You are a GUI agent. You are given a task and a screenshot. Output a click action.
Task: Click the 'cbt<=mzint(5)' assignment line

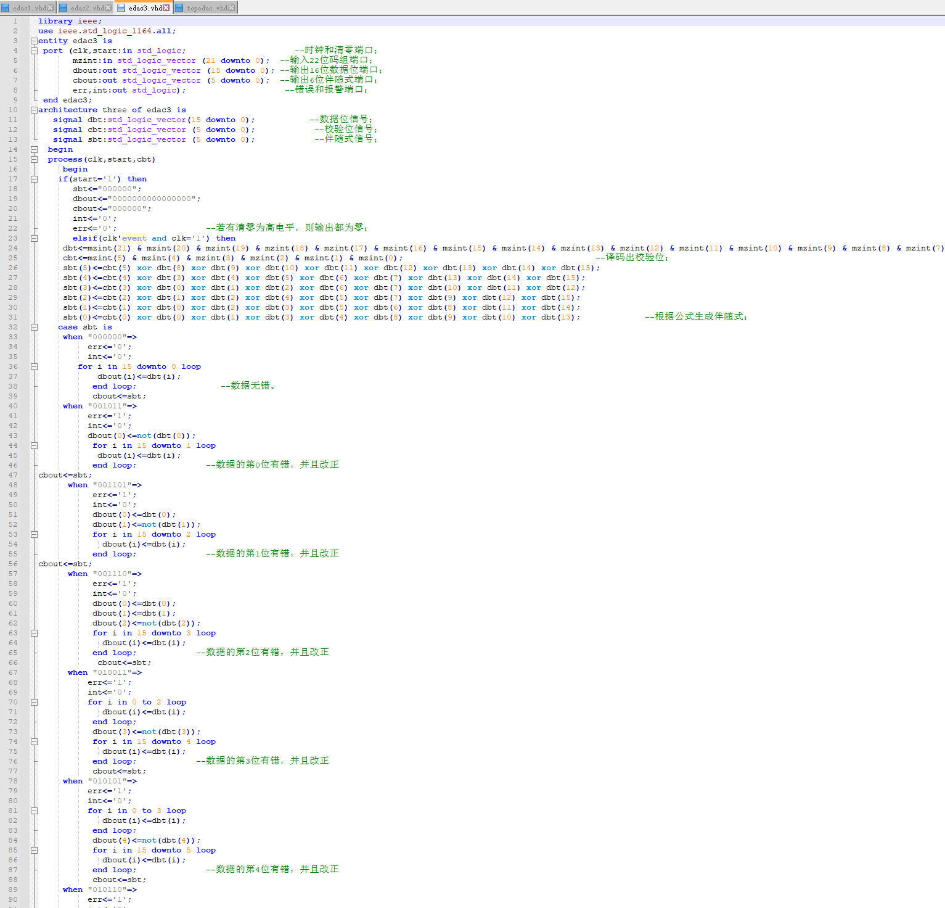tap(232, 258)
